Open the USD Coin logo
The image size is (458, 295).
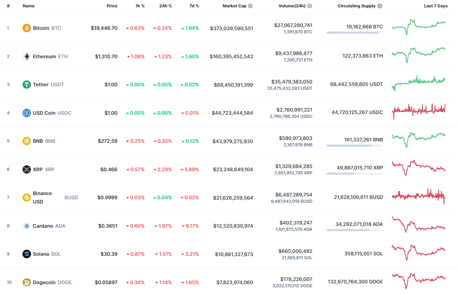(26, 113)
